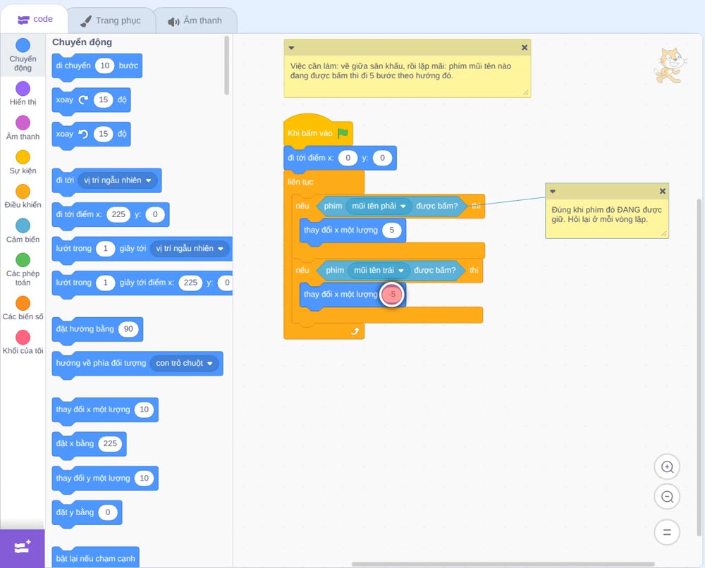This screenshot has height=568, width=705.
Task: Collapse the side comment with its arrow
Action: point(553,192)
